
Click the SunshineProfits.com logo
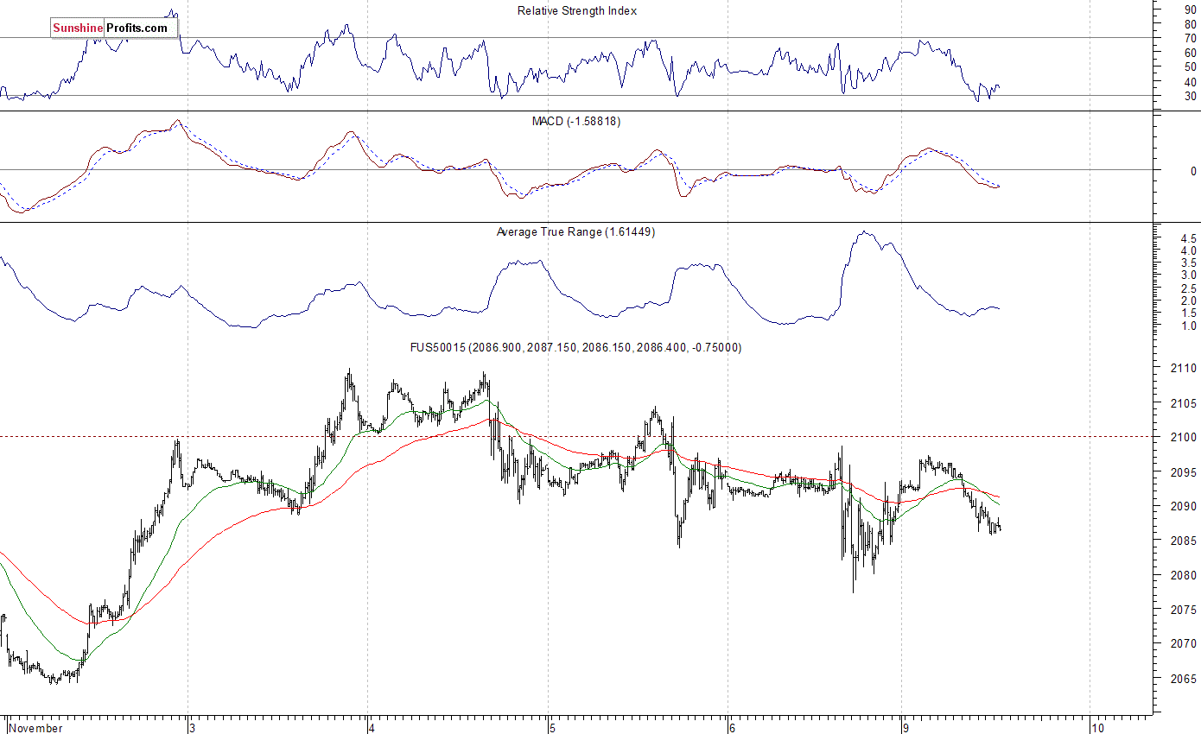[x=113, y=28]
